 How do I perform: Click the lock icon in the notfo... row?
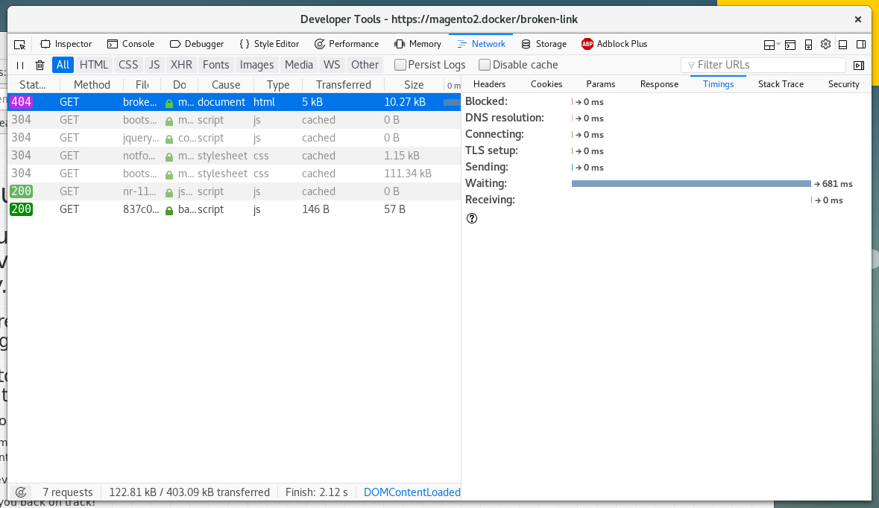(x=169, y=157)
